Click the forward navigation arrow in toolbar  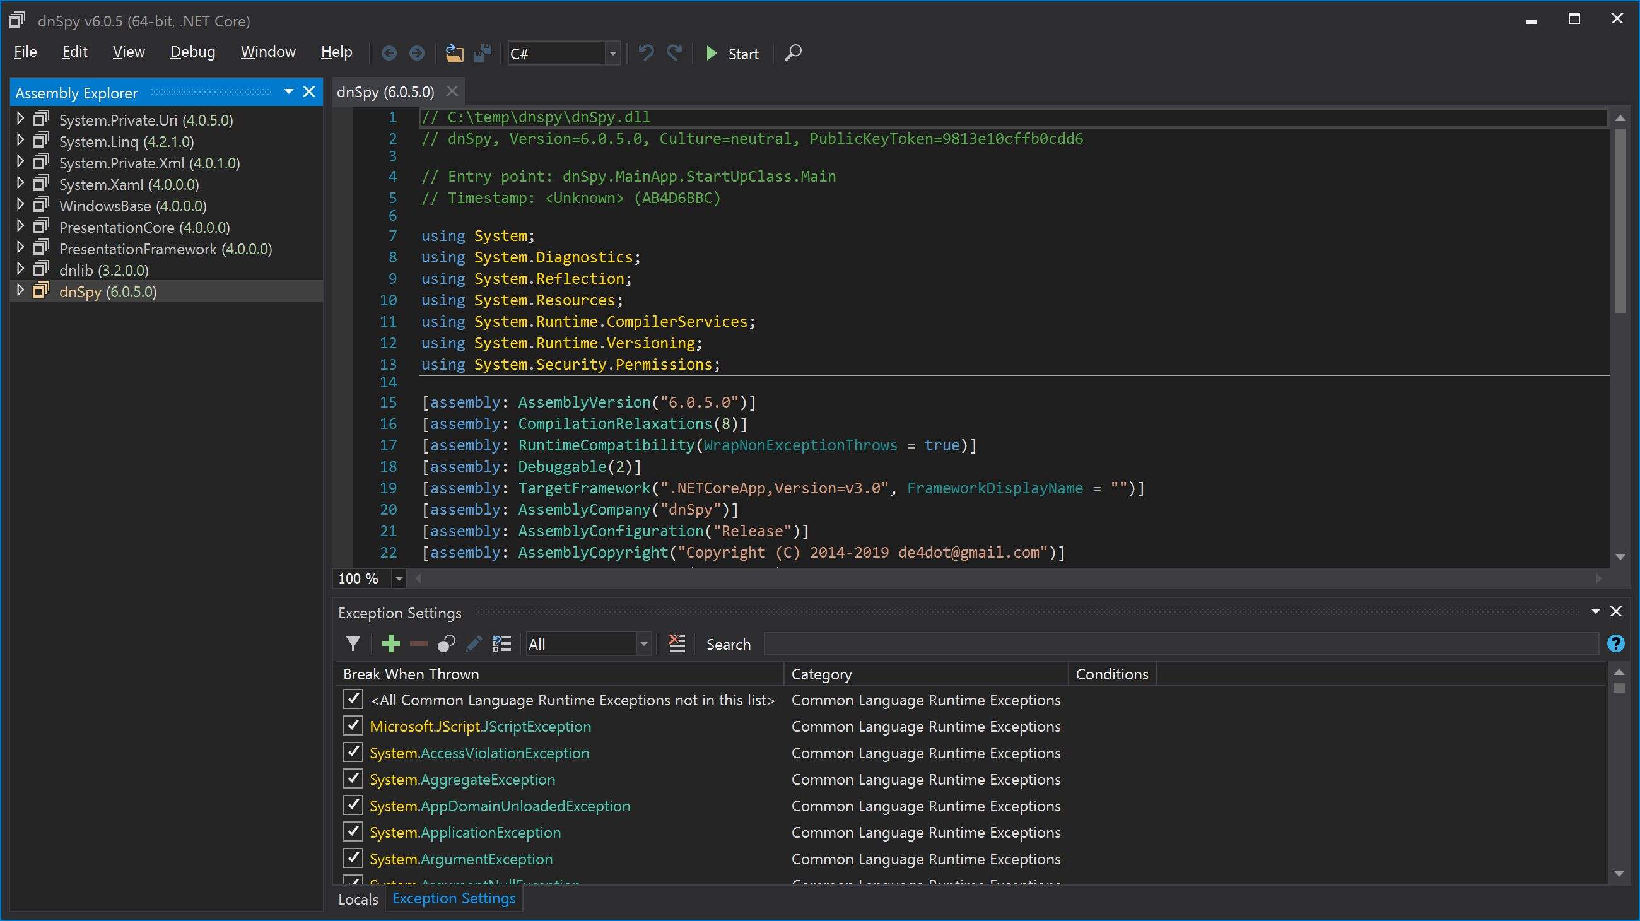[x=418, y=53]
